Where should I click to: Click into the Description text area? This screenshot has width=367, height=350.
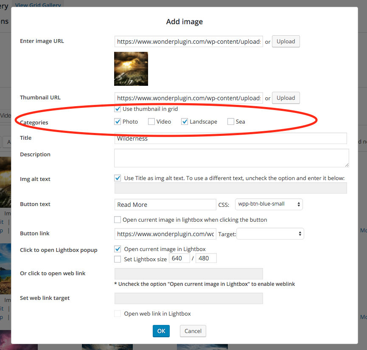click(x=231, y=158)
